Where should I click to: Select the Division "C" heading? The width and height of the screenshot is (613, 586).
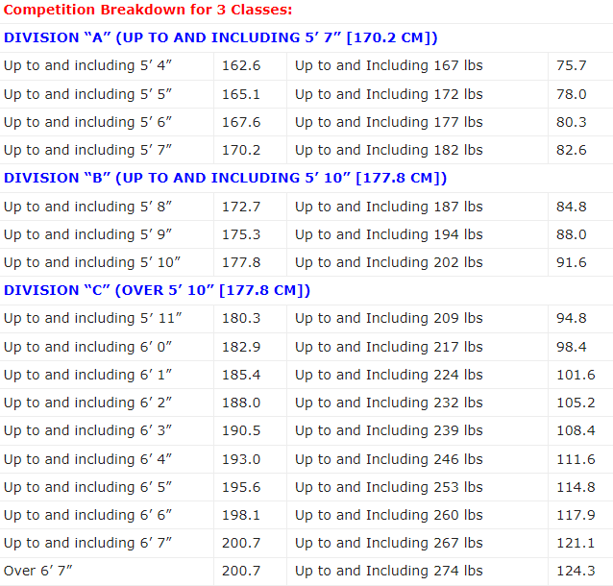157,290
